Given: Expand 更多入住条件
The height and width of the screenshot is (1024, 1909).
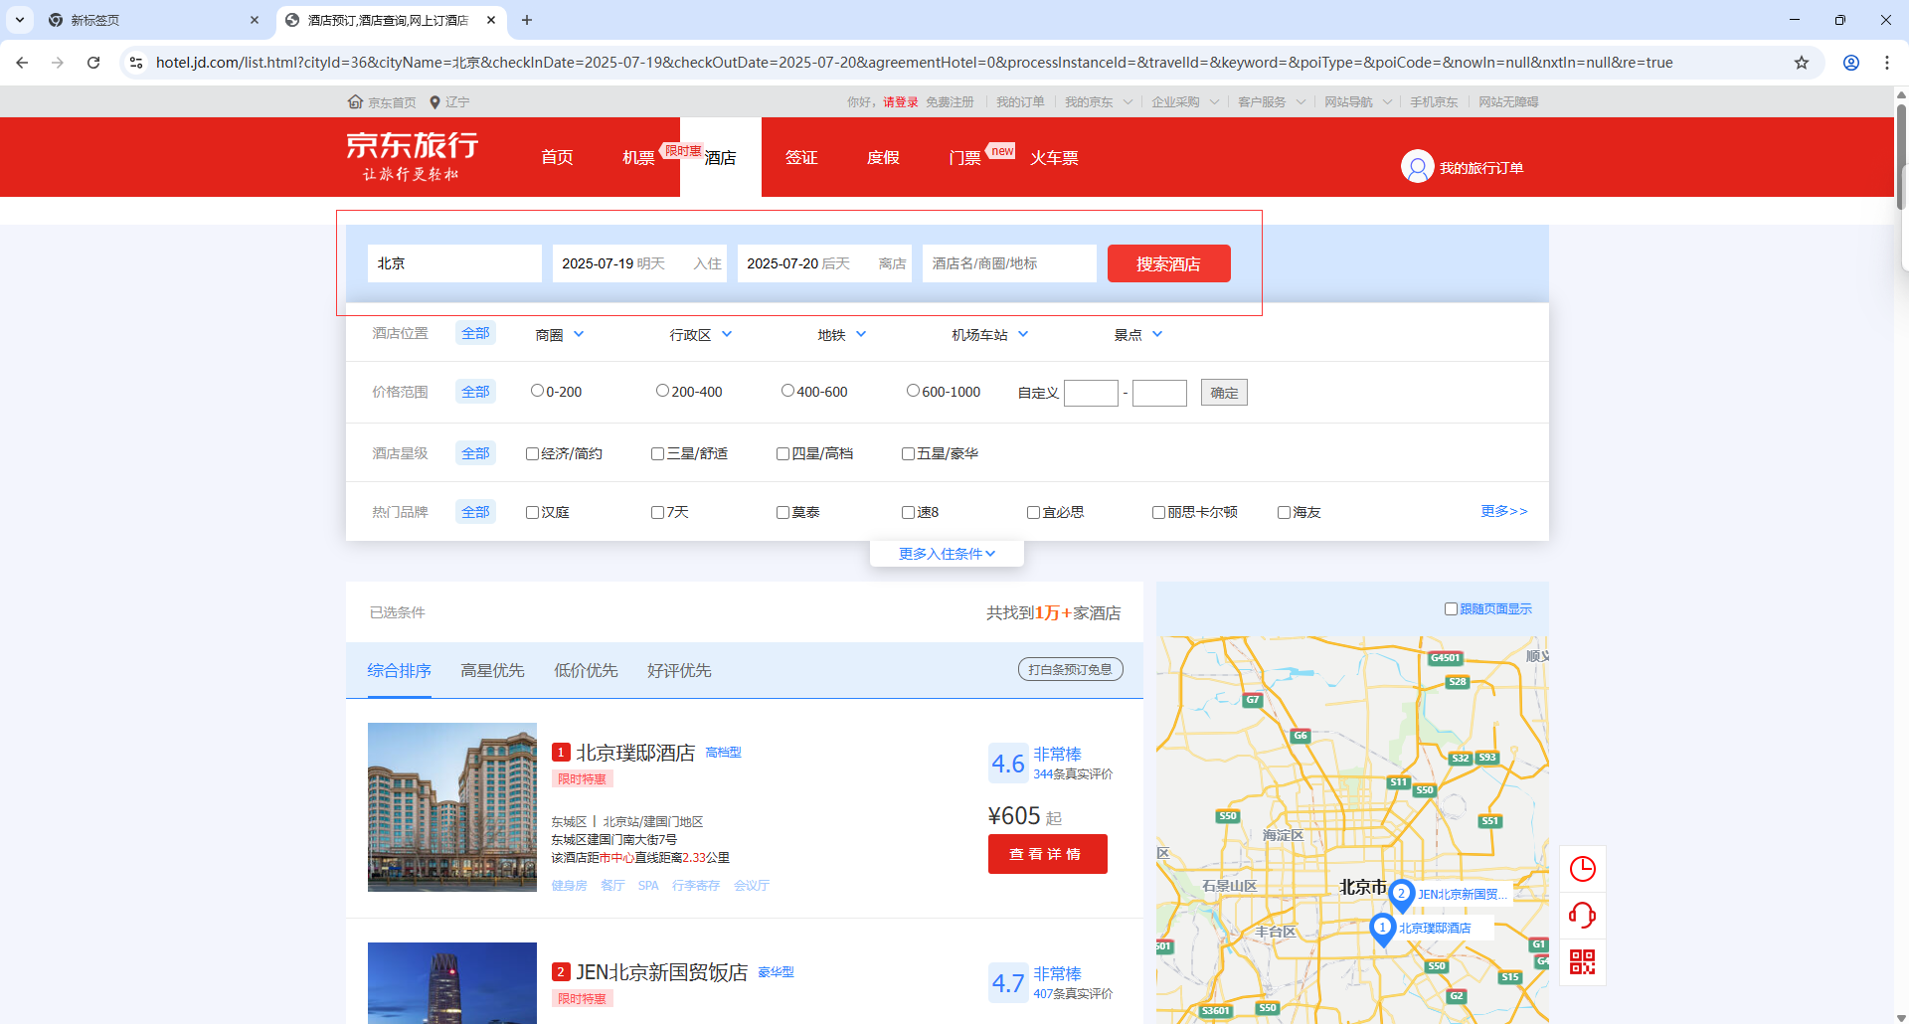Looking at the screenshot, I should point(947,554).
